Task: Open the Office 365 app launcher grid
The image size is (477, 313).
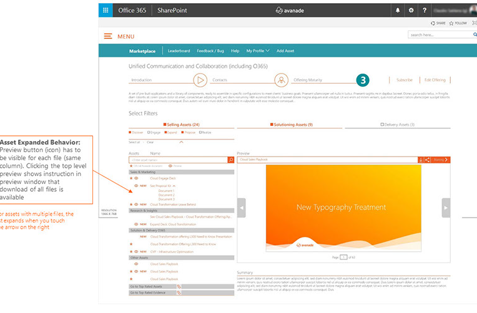Action: tap(107, 9)
